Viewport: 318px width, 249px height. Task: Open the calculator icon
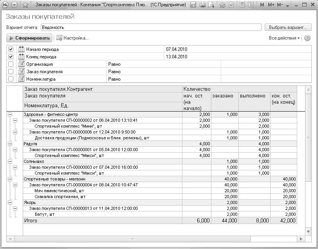point(242,5)
